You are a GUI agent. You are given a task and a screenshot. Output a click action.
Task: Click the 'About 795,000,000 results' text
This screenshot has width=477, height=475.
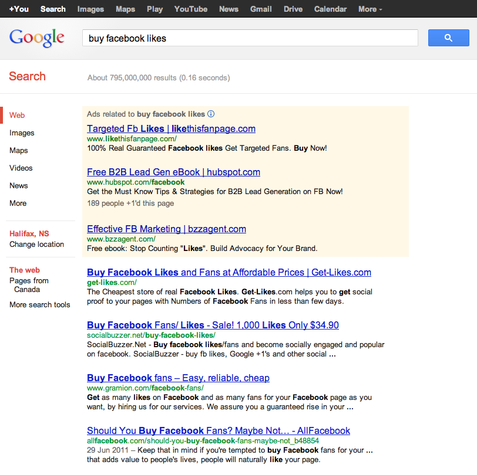[159, 78]
